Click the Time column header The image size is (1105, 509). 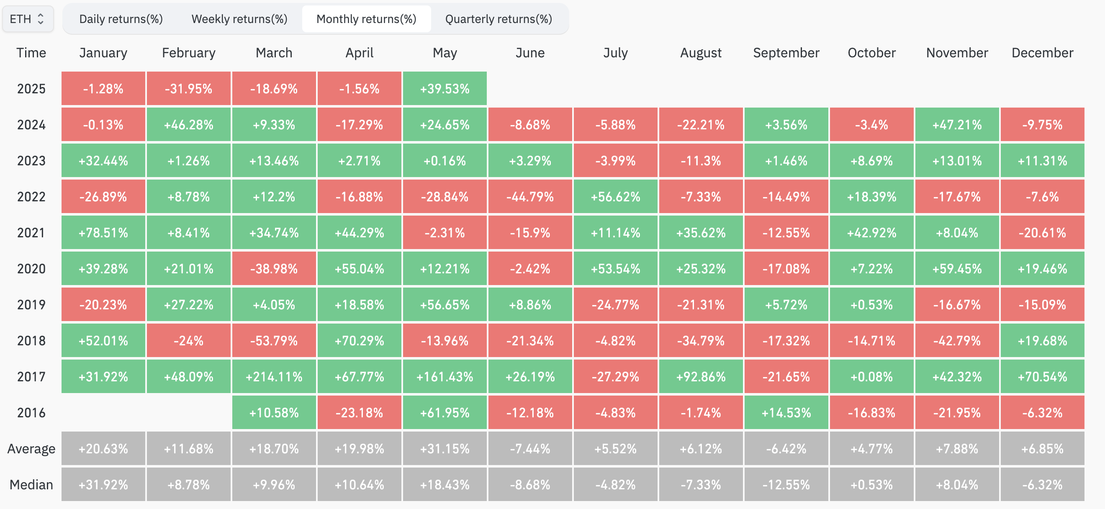pos(31,53)
